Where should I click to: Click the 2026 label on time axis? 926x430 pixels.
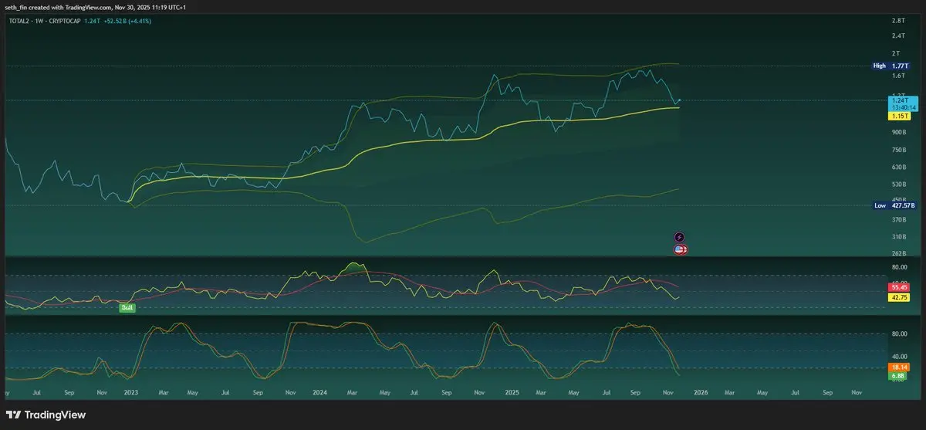(x=701, y=393)
